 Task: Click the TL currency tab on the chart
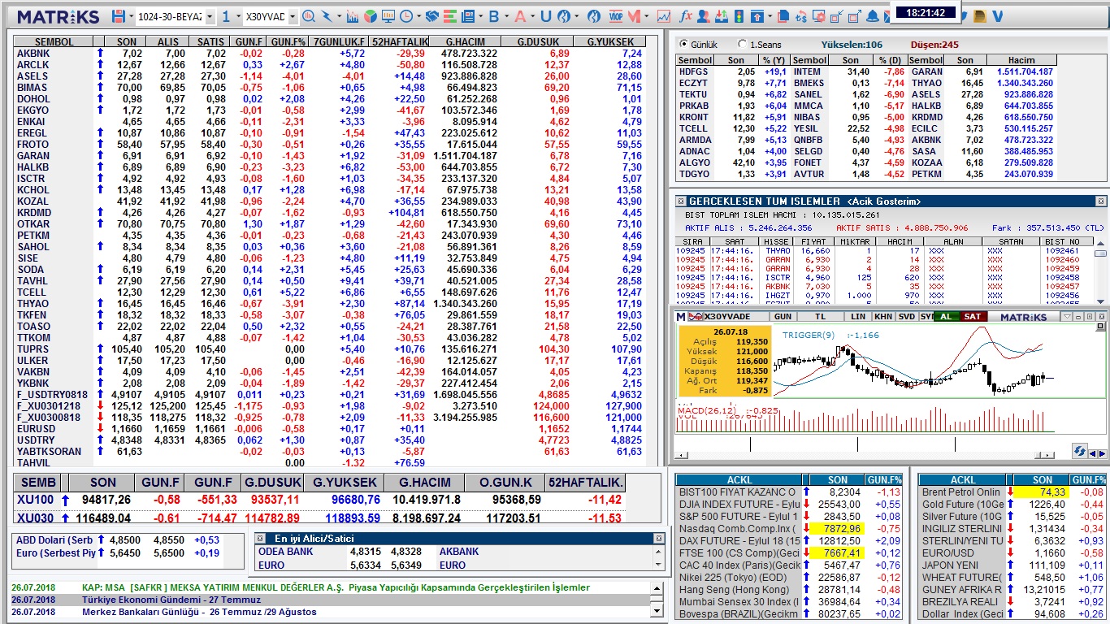(821, 317)
